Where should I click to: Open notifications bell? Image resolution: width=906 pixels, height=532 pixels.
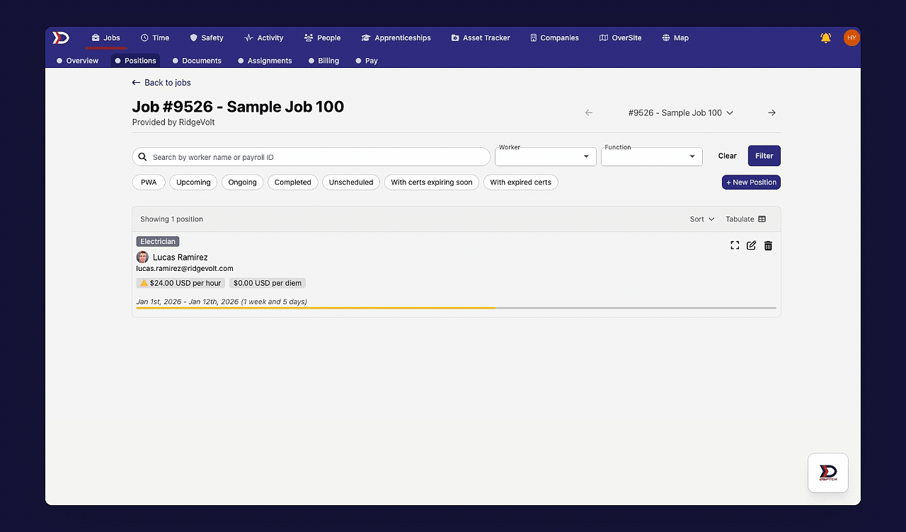pos(825,37)
